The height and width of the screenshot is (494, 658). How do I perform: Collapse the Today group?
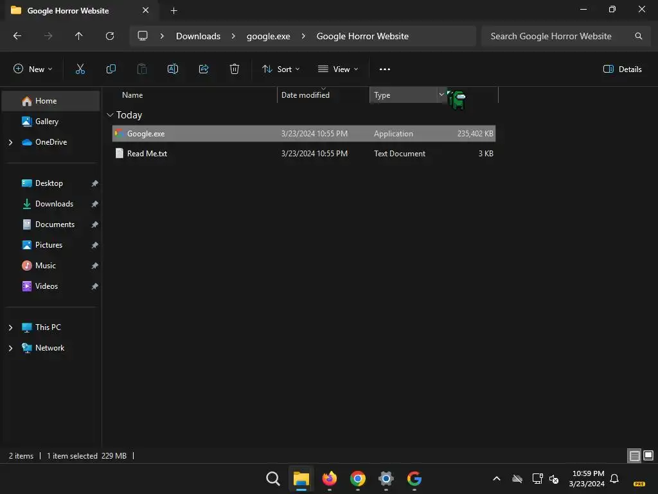pos(111,115)
